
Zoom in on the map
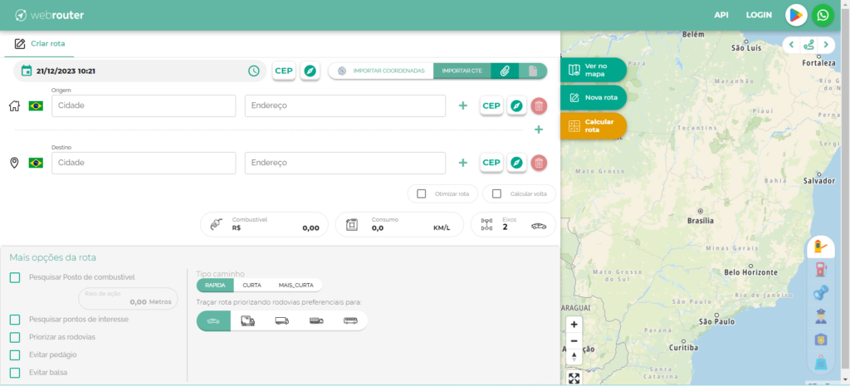point(574,325)
